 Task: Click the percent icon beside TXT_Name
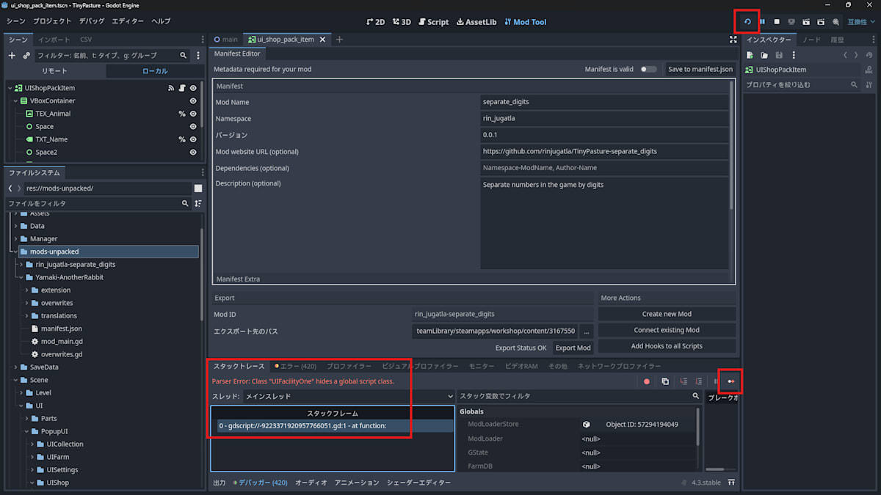[x=182, y=139]
